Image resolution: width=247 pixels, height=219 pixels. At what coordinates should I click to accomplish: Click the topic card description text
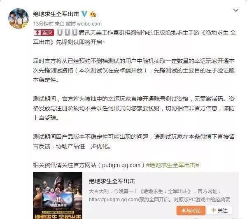click(x=160, y=196)
